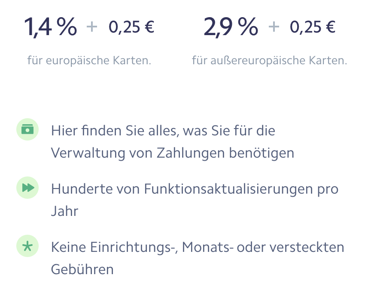371x287 pixels.
Task: Click "Hunderte von Funktionsaktualisierungen pro" text
Action: (195, 189)
